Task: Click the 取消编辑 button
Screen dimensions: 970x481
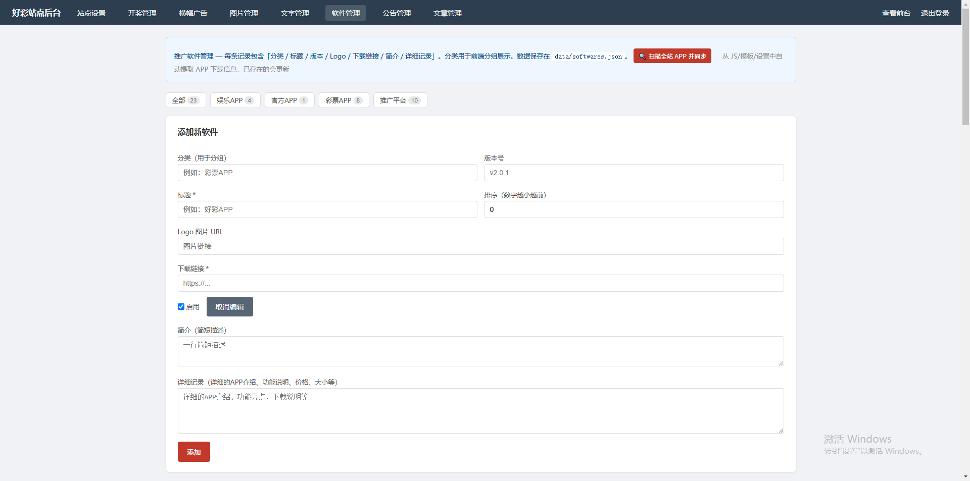Action: pos(230,306)
